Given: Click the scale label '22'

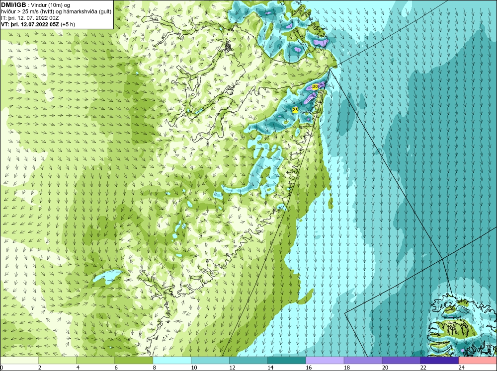Looking at the screenshot, I should pyautogui.click(x=423, y=368).
